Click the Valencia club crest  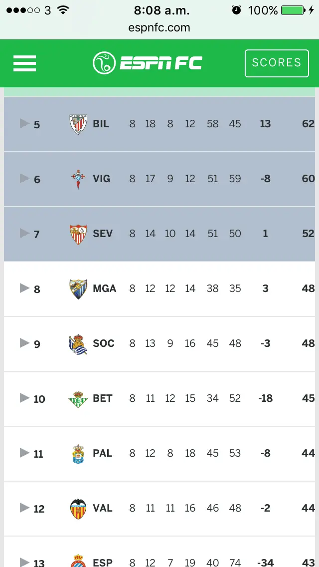(78, 509)
